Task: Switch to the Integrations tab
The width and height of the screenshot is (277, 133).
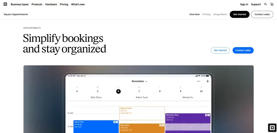Action: [x=220, y=14]
